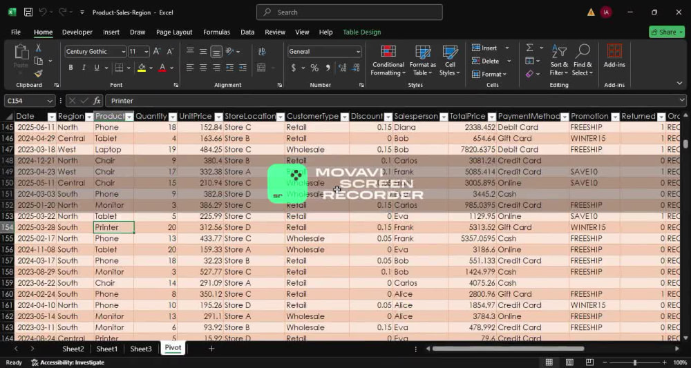Expand the Name Box dropdown arrow

[x=50, y=101]
